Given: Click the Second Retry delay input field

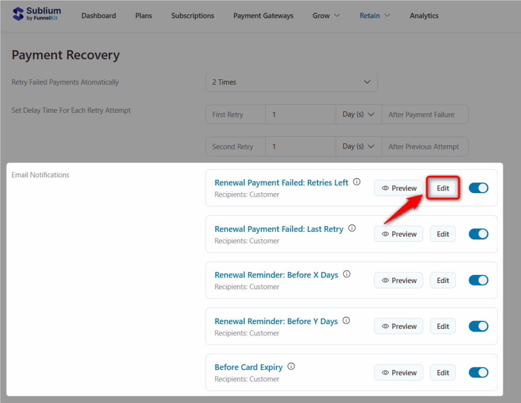Looking at the screenshot, I should [x=300, y=146].
